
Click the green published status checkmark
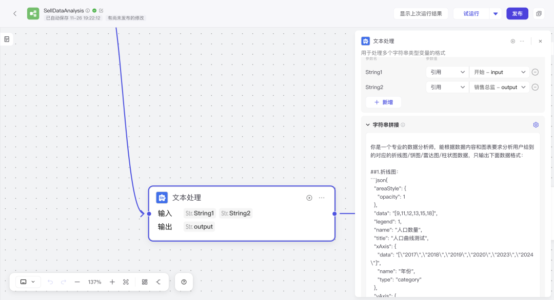click(x=94, y=11)
